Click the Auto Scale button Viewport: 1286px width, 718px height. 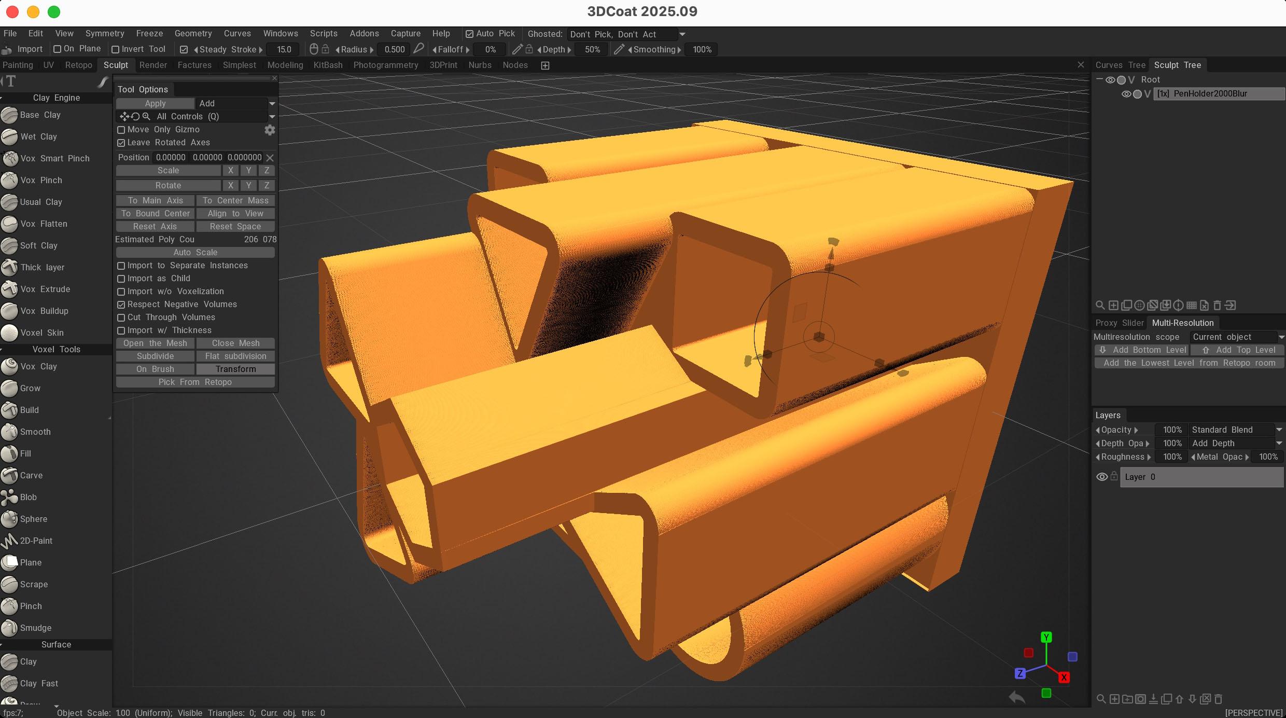click(195, 252)
